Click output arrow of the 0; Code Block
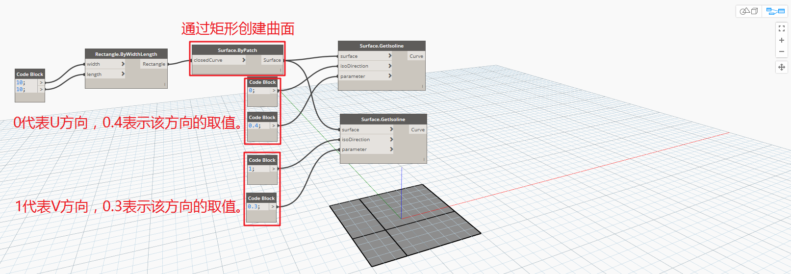This screenshot has height=274, width=791. 274,90
